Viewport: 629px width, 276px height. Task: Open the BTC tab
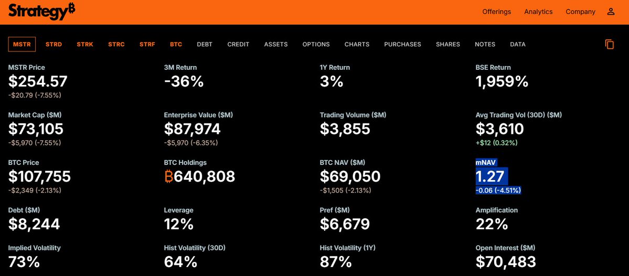pos(176,45)
